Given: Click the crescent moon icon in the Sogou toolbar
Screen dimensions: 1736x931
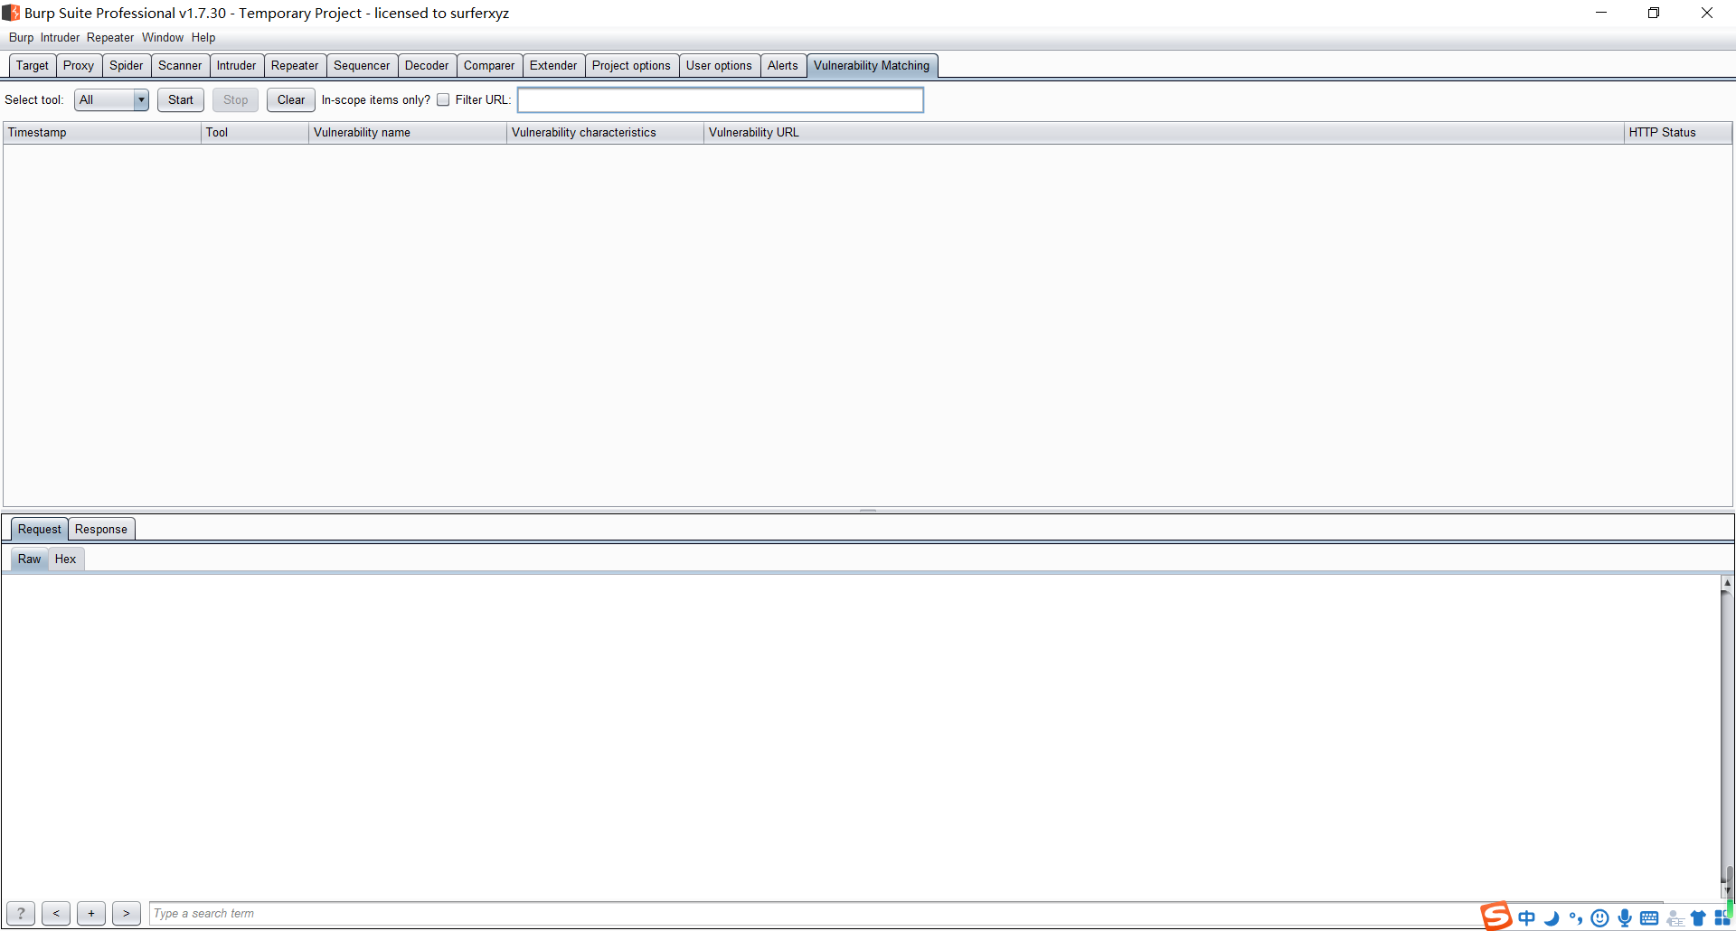Looking at the screenshot, I should (x=1552, y=918).
